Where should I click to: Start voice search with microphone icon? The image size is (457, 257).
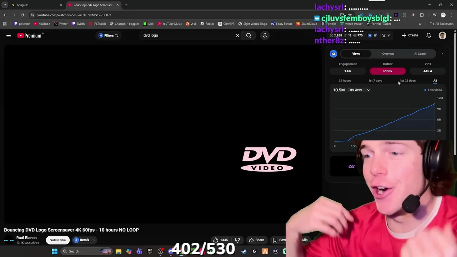point(265,35)
